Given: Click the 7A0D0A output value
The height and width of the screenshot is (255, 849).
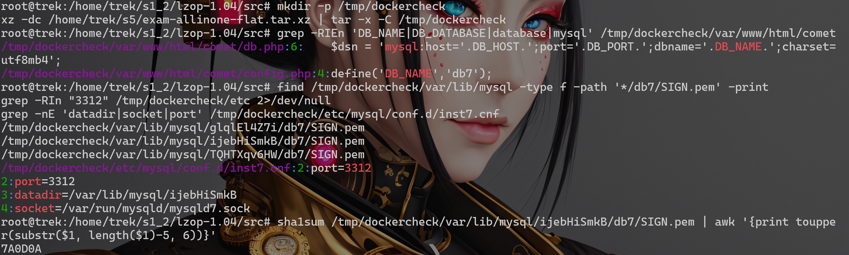Looking at the screenshot, I should (x=21, y=249).
